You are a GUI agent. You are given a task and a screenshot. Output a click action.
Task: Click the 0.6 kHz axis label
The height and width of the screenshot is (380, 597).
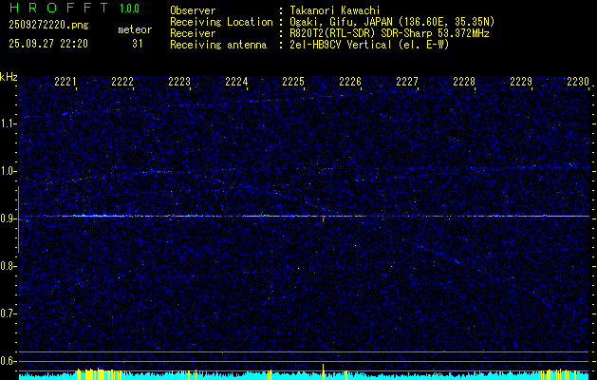(x=8, y=361)
